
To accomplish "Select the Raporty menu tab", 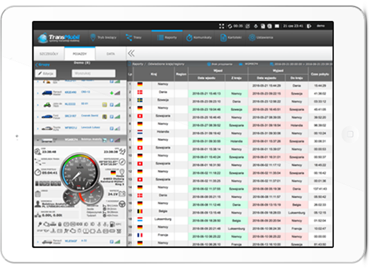I will pyautogui.click(x=167, y=37).
